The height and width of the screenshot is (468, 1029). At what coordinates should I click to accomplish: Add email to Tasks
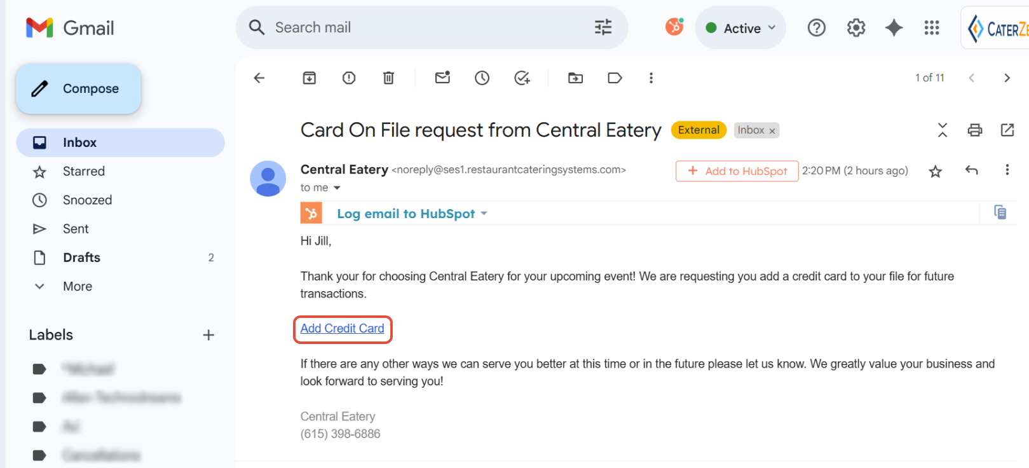click(522, 78)
